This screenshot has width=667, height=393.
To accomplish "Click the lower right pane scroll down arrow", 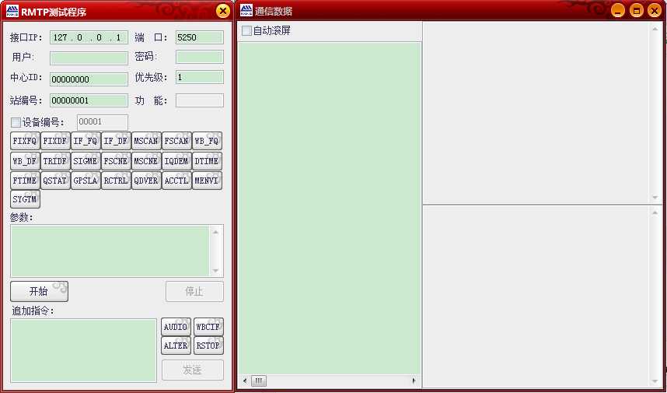I will [x=655, y=381].
